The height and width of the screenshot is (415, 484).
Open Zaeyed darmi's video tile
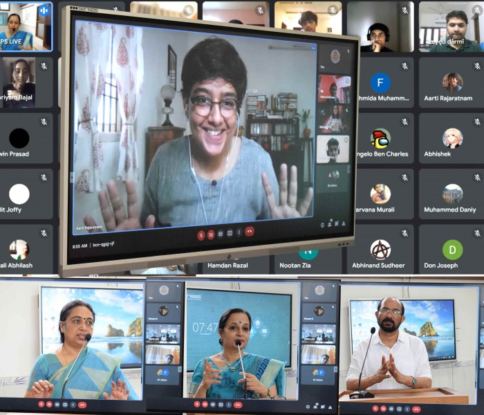tap(452, 26)
